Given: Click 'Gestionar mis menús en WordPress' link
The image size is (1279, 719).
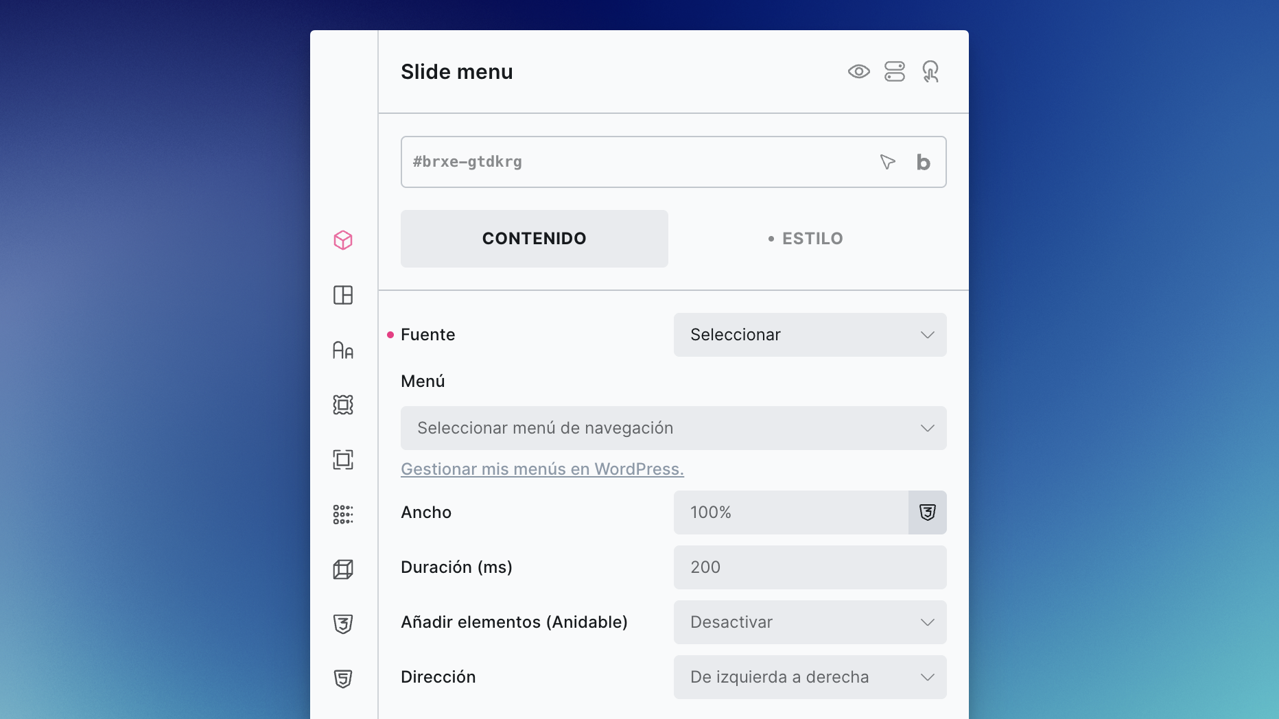Looking at the screenshot, I should (x=542, y=469).
